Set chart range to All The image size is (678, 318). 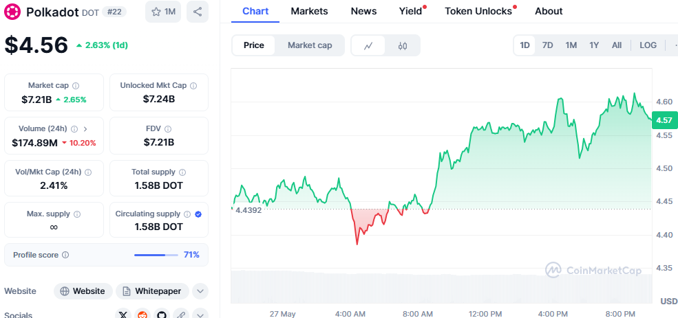(x=617, y=45)
